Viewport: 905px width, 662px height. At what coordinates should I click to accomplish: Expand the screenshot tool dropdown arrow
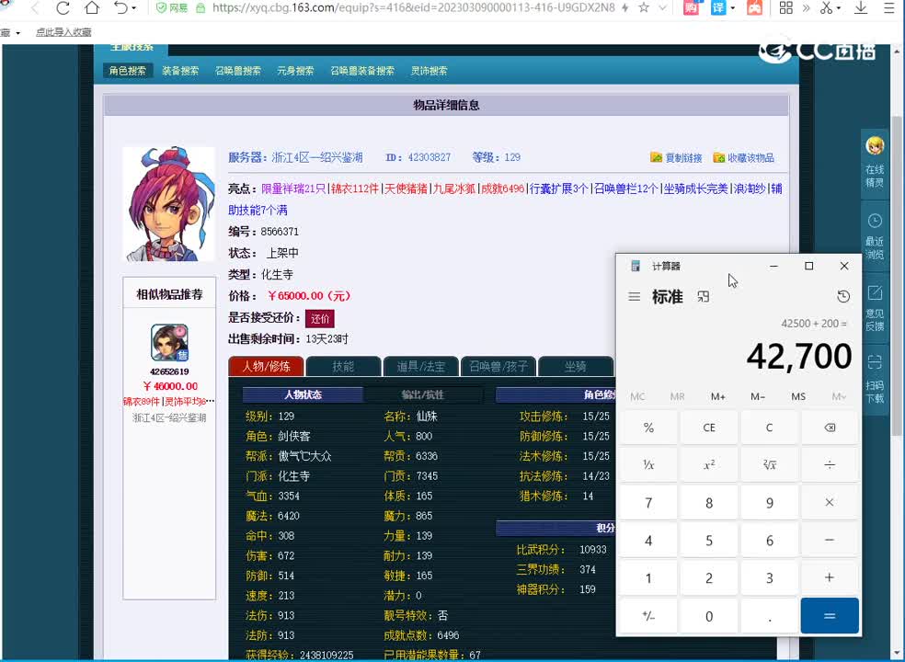coord(839,10)
